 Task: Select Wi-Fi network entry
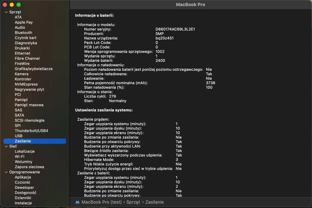pos(19,157)
